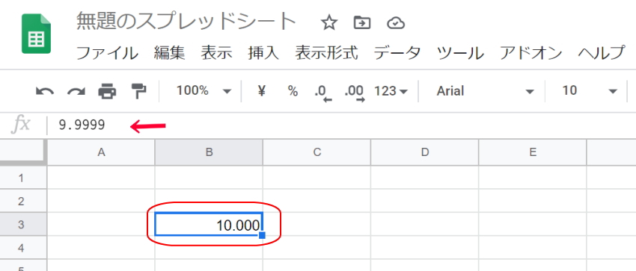Open the ツール menu

coord(460,52)
